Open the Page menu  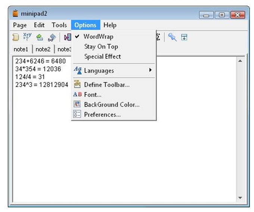click(20, 25)
